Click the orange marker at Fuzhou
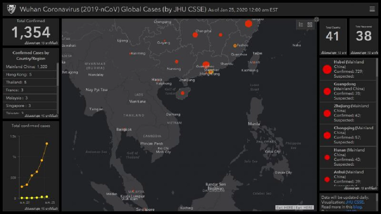Viewport: 381px width, 214px height. 235,46
